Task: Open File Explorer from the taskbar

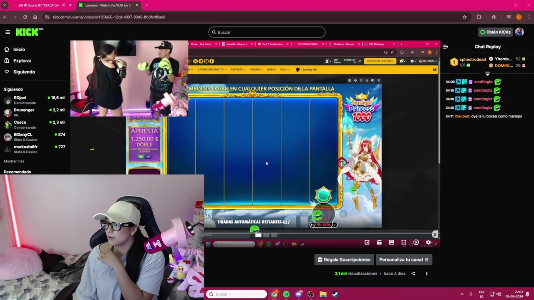Action: click(323, 294)
